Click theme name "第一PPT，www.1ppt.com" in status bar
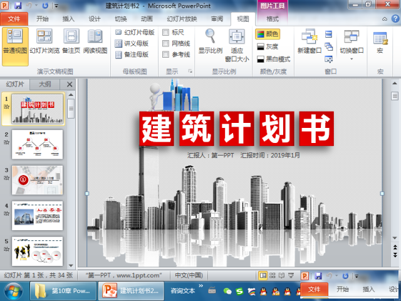 coord(123,275)
